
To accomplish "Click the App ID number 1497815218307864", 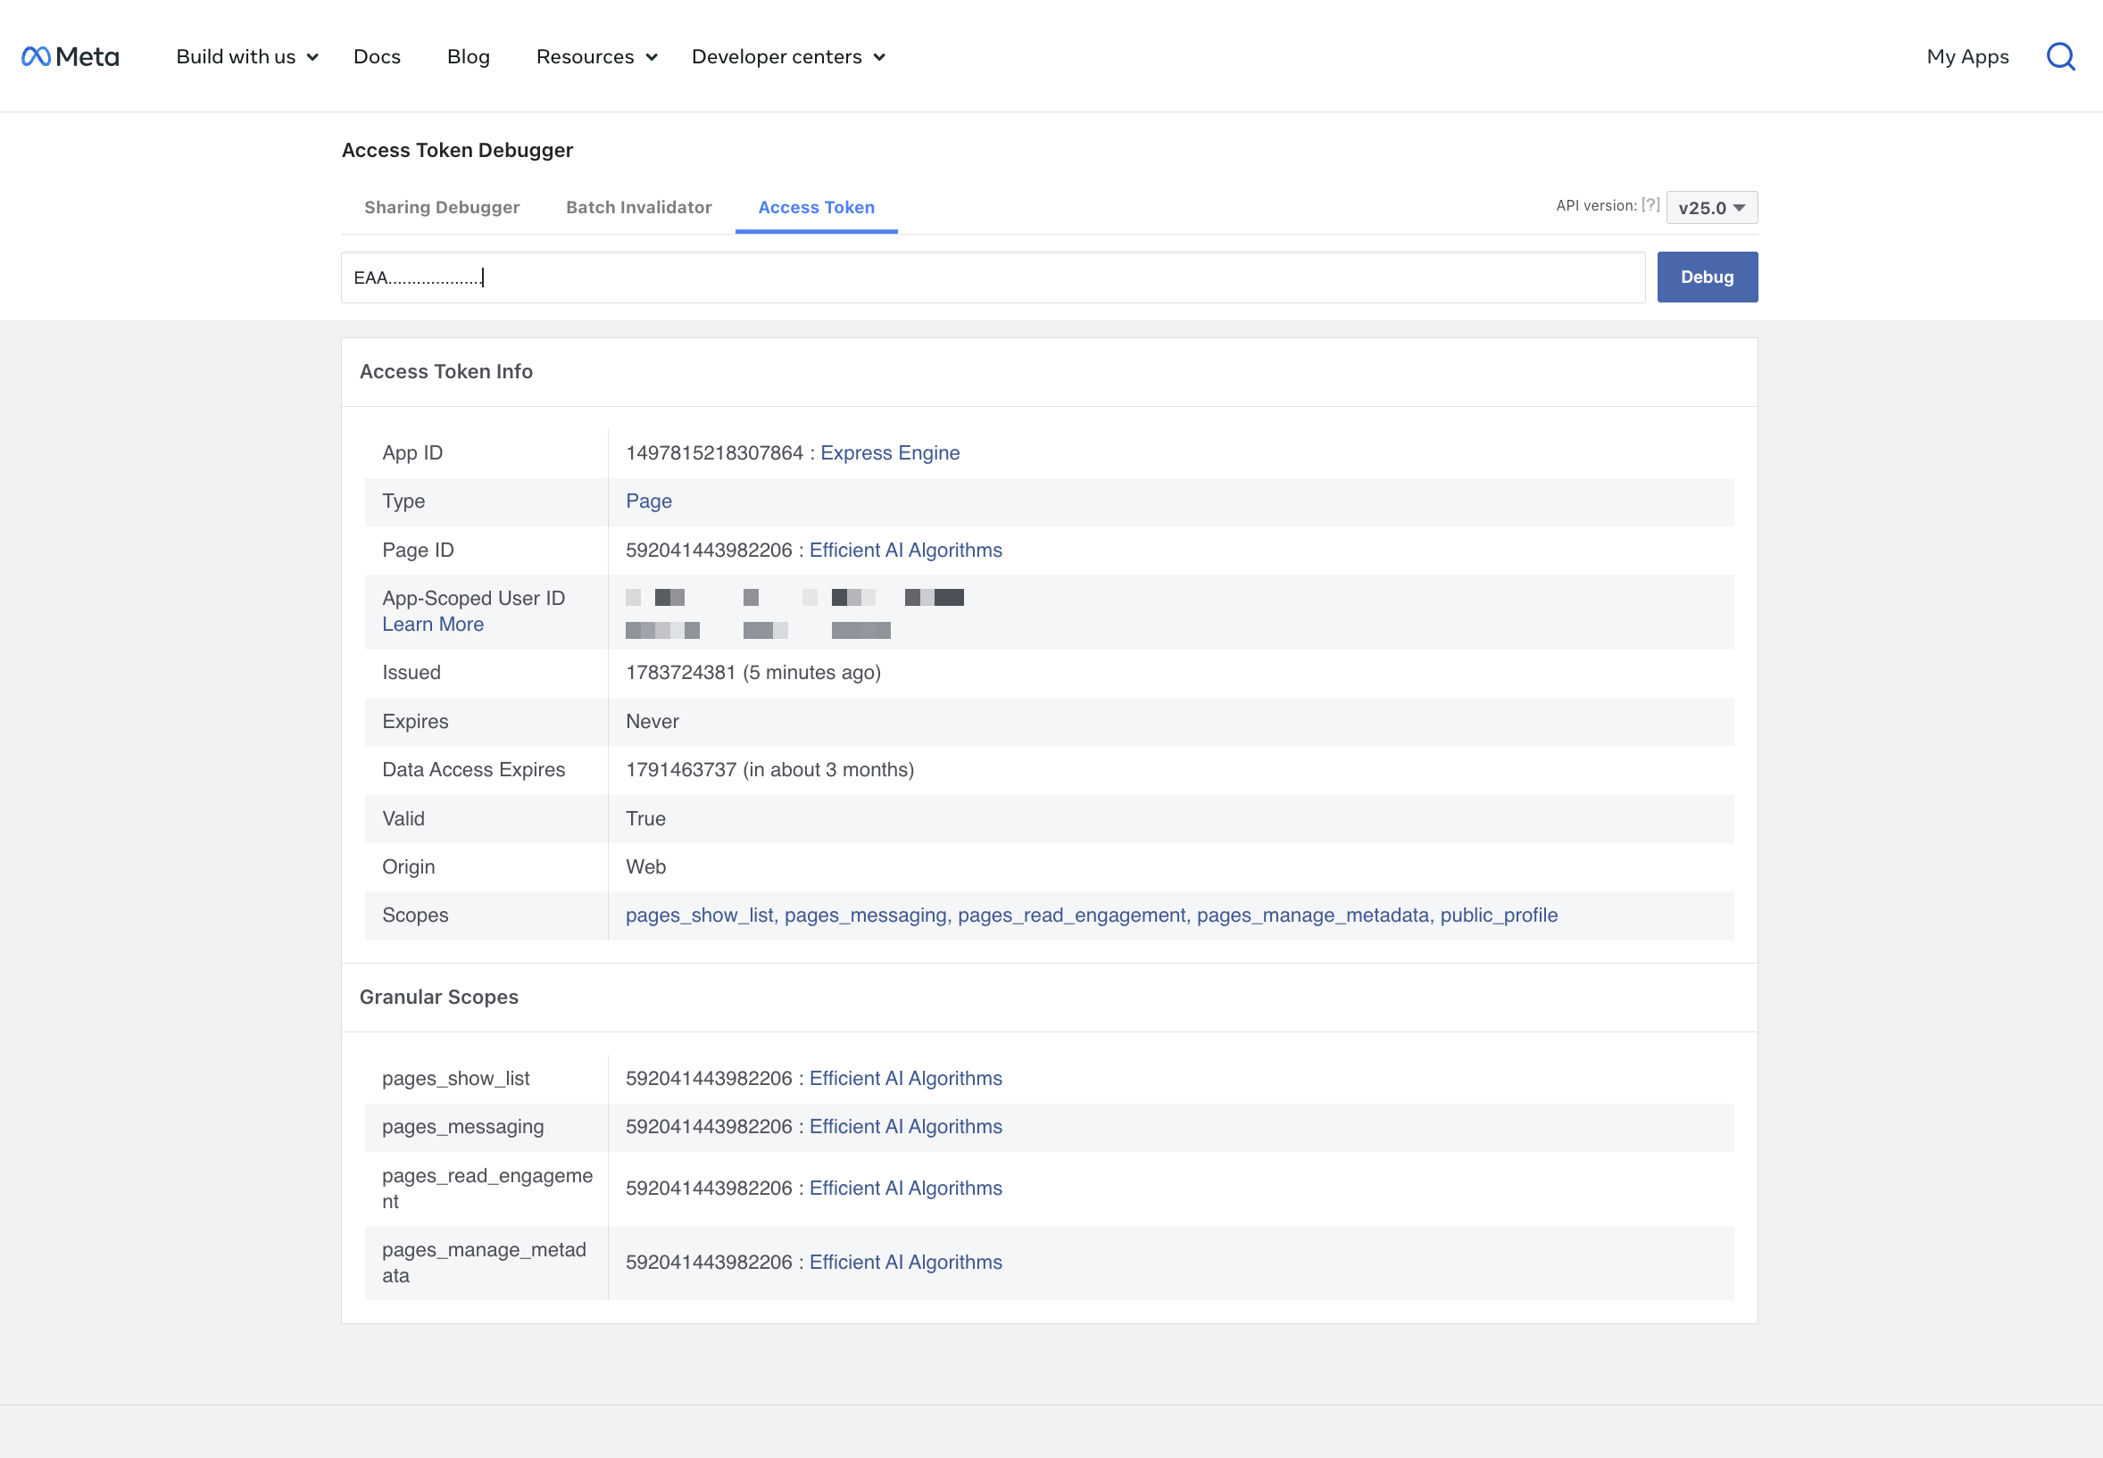I will click(714, 453).
